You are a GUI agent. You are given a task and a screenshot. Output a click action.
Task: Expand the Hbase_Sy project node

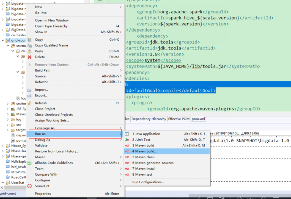(2, 145)
